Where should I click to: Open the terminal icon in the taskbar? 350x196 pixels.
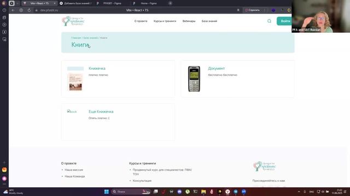[x=195, y=192]
